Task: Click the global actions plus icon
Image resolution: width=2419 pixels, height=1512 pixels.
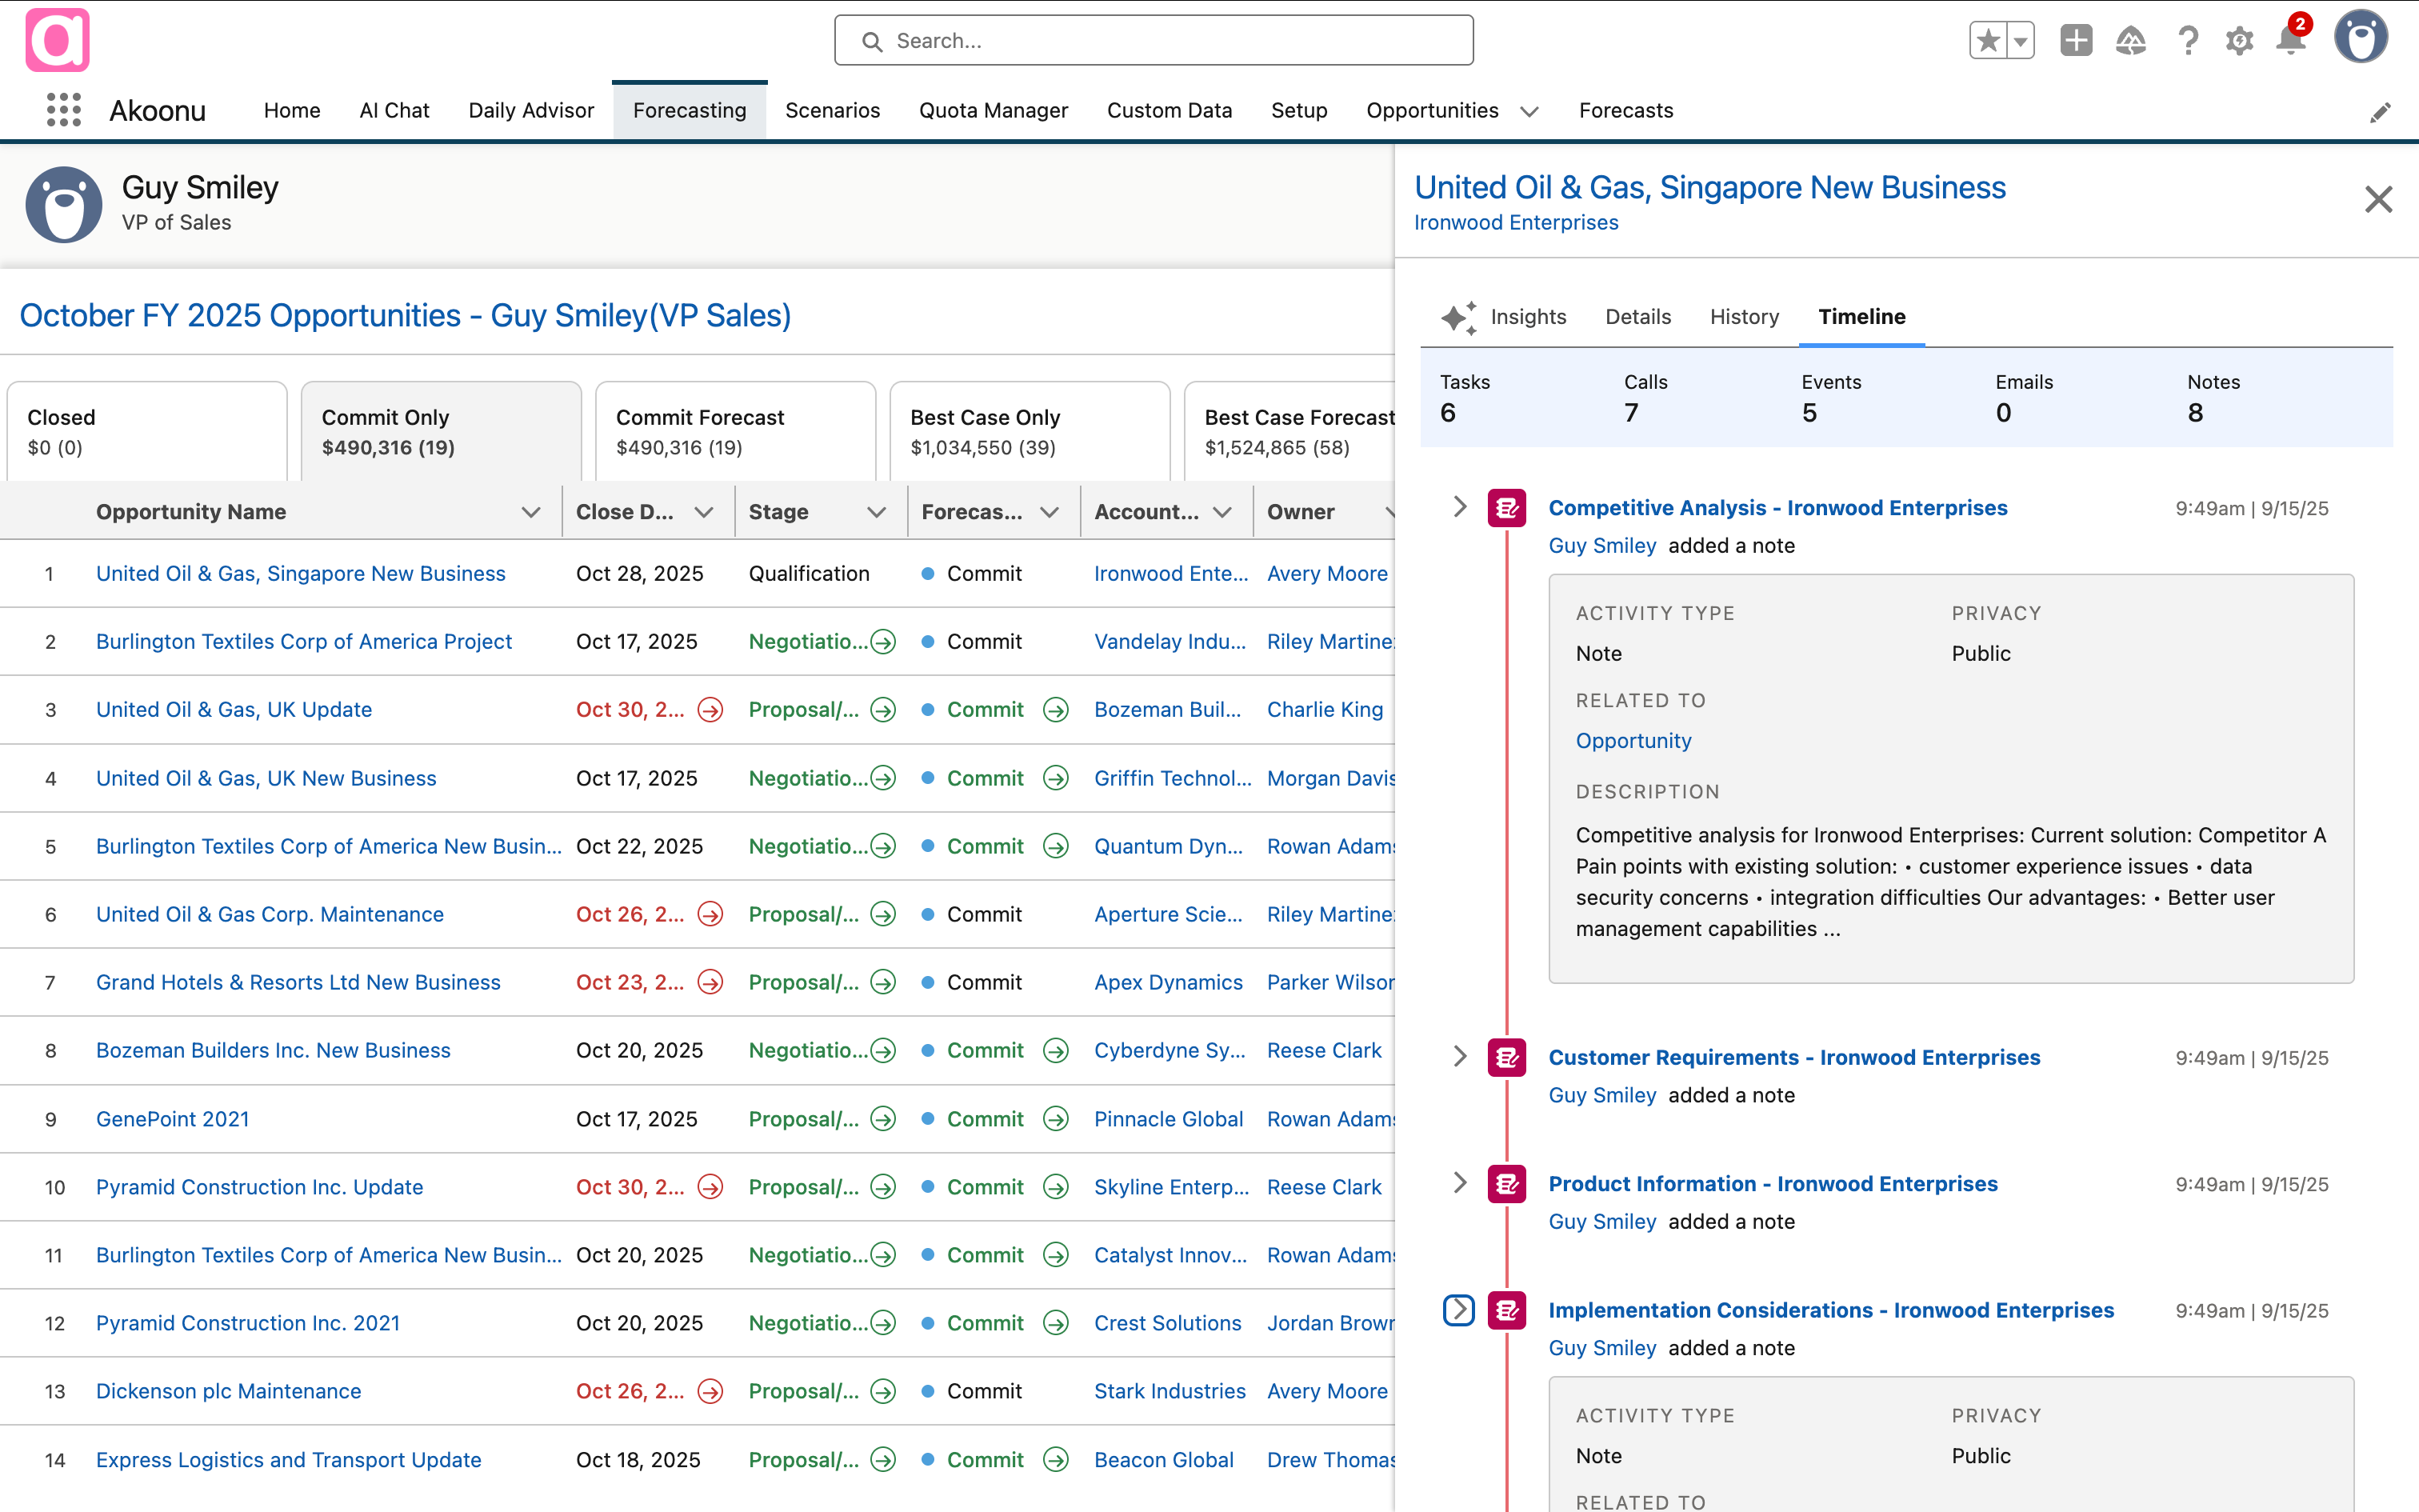Action: coord(2076,41)
